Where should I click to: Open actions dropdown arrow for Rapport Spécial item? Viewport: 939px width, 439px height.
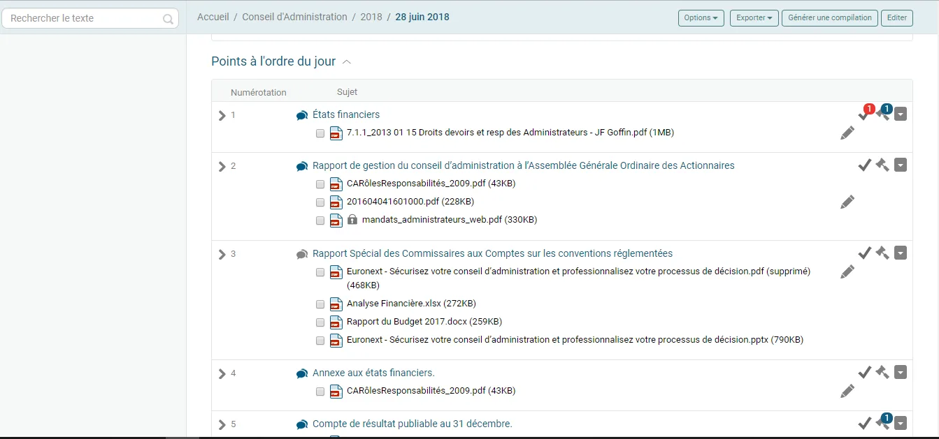click(901, 253)
